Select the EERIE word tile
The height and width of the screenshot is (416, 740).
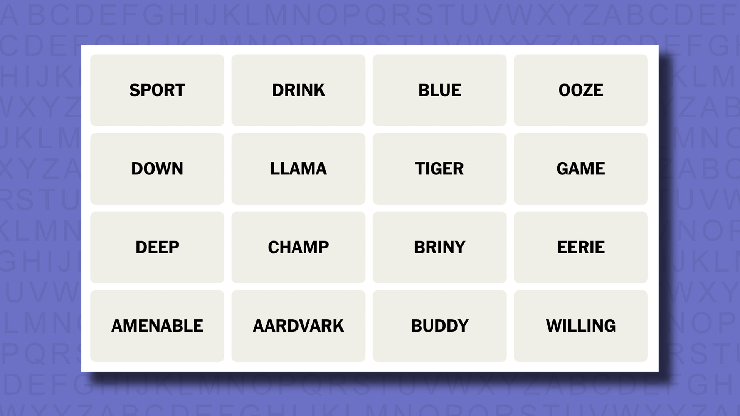tap(580, 247)
